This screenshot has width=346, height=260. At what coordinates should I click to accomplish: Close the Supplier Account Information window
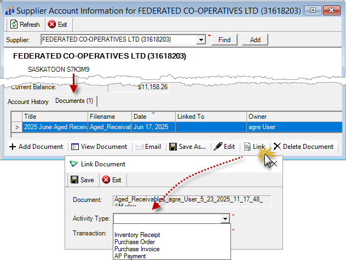[x=331, y=10]
